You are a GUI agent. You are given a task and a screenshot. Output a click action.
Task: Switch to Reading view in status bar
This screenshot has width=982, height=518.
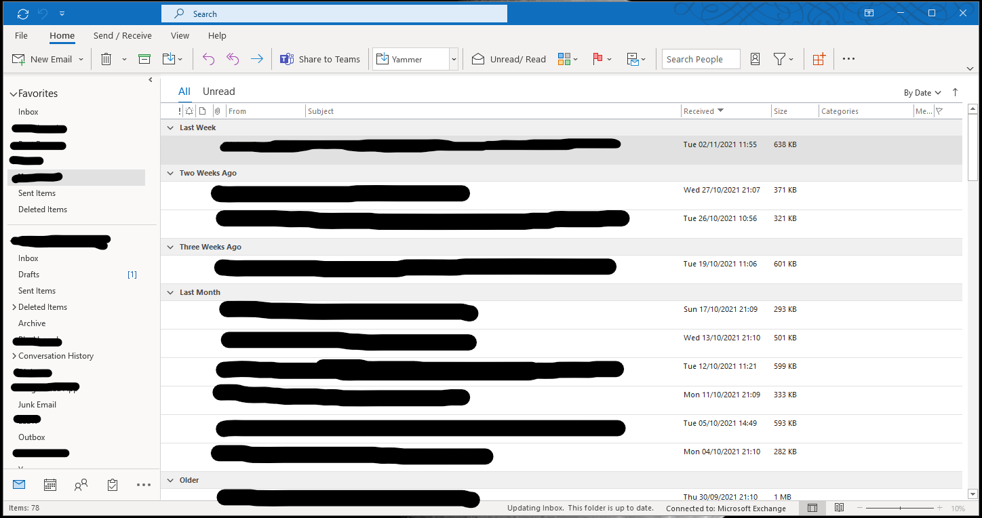(x=839, y=508)
